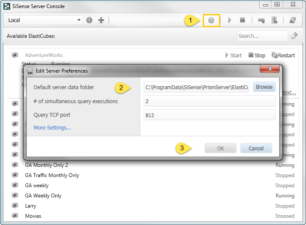This screenshot has width=306, height=225.
Task: Expand the Local server dropdown
Action: coord(79,20)
